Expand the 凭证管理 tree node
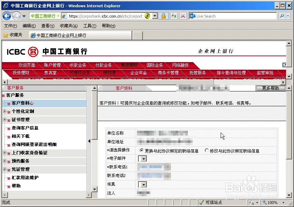This screenshot has height=207, width=294. click(x=5, y=169)
